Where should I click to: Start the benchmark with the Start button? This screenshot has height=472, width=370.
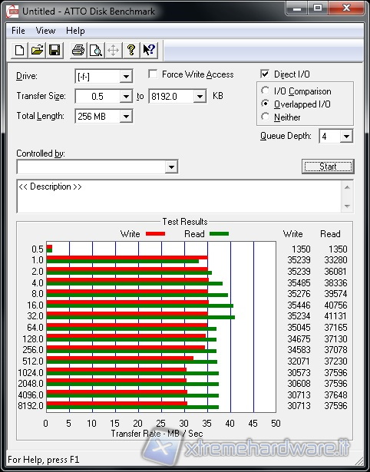pos(328,167)
